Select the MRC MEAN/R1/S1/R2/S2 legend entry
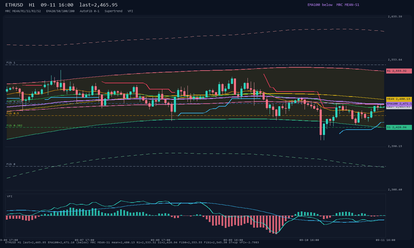 pyautogui.click(x=23, y=11)
